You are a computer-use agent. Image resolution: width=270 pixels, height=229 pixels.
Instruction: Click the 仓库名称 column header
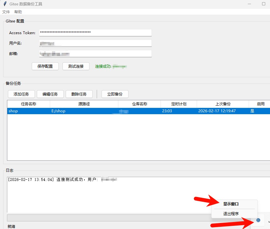point(140,104)
